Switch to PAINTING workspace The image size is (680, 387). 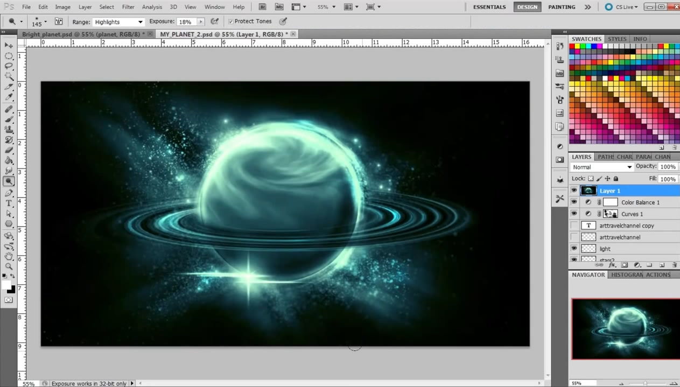click(562, 7)
